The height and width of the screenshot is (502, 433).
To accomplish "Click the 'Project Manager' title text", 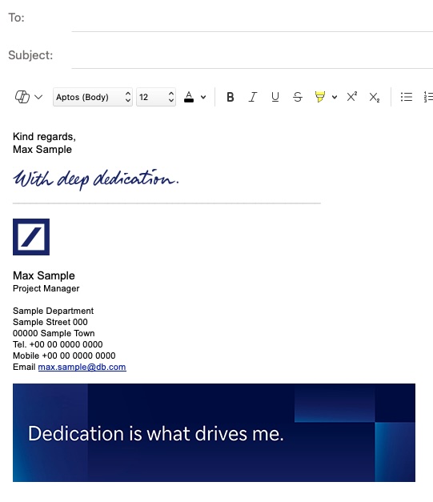I will pos(46,288).
